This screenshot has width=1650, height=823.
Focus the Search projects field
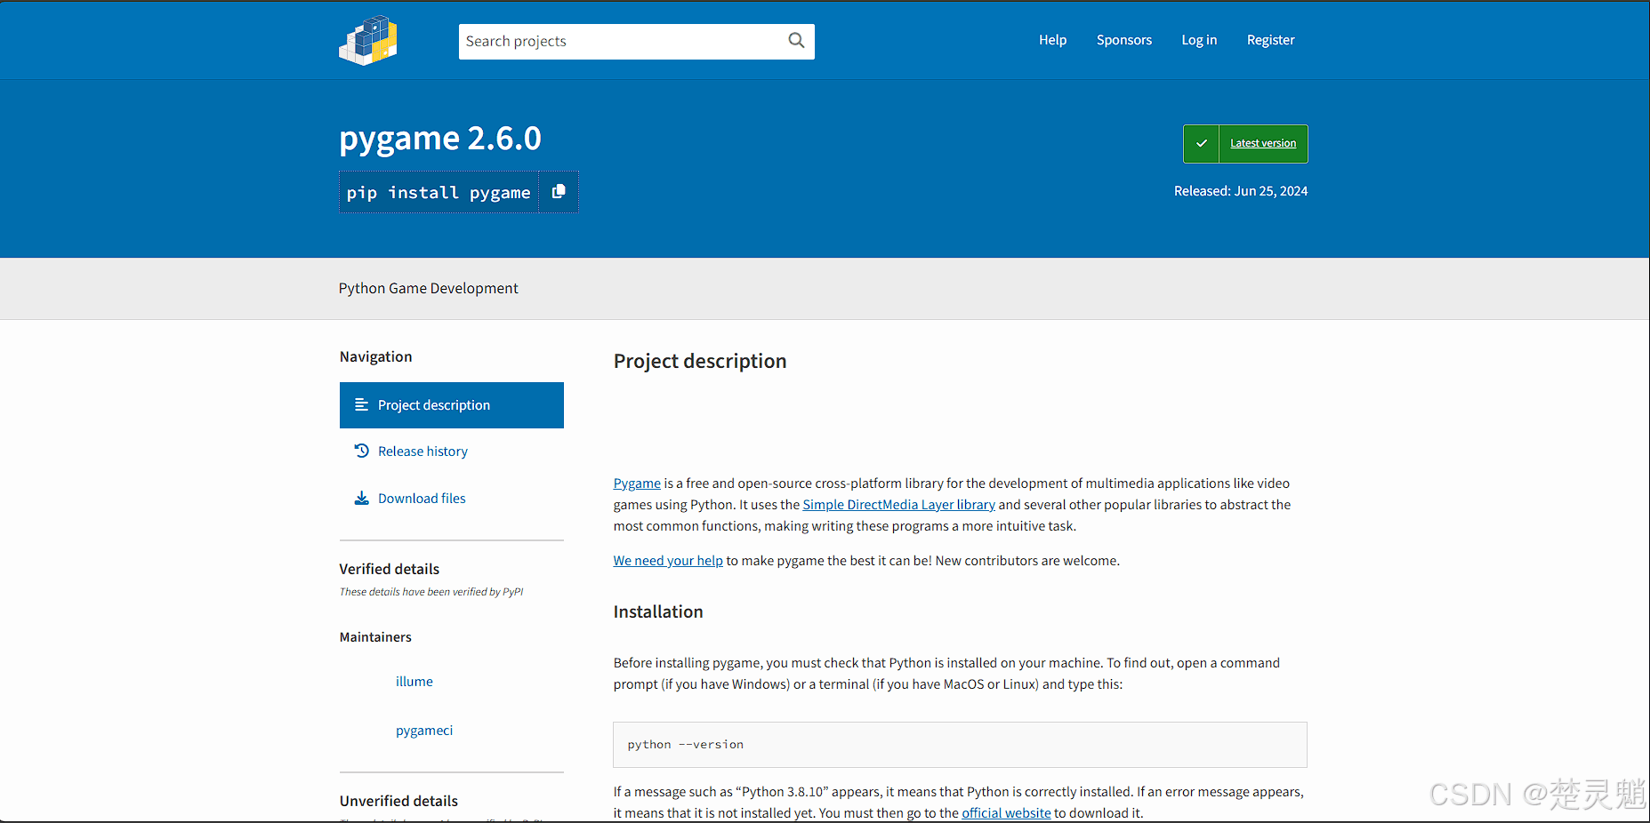(x=623, y=42)
